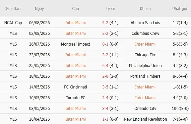The height and width of the screenshot is (124, 191).
Task: Open Chicago Fire team link
Action: click(x=145, y=55)
